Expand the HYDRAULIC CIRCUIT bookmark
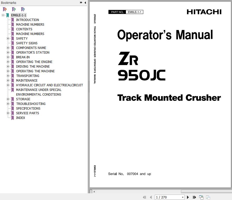The width and height of the screenshot is (232, 200). tap(8, 85)
